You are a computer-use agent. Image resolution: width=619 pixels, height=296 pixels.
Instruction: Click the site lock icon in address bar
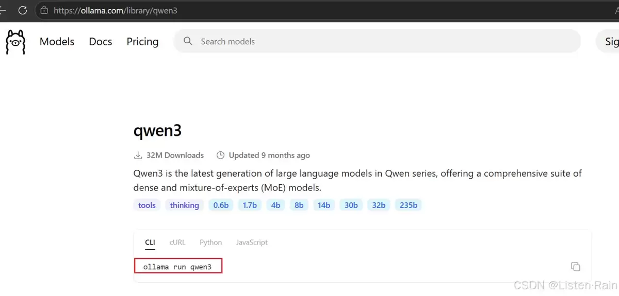tap(44, 10)
